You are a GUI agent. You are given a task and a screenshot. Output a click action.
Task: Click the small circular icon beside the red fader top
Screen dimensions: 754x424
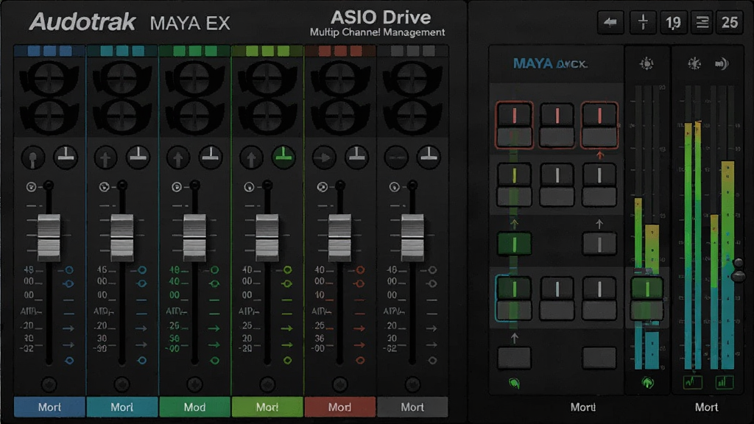coord(323,187)
